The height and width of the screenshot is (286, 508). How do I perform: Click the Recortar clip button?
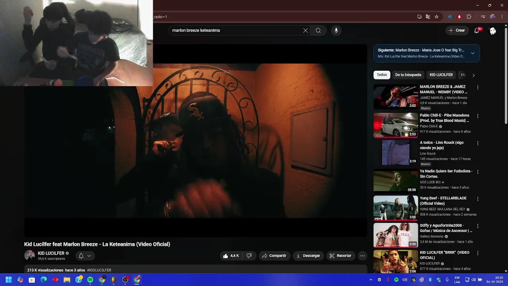point(341,256)
